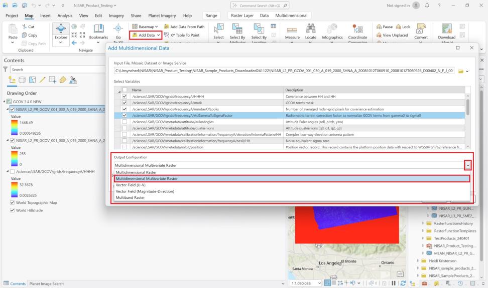The width and height of the screenshot is (488, 288).
Task: Toggle World Hillshade layer visibility
Action: click(x=13, y=210)
